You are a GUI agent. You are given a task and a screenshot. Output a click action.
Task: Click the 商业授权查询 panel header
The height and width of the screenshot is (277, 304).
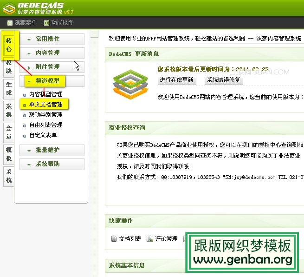[205, 128]
